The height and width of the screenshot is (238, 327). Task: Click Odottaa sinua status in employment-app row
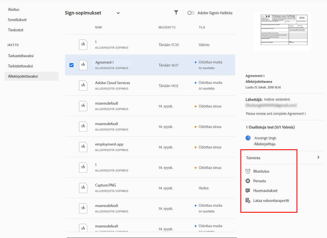pyautogui.click(x=210, y=147)
